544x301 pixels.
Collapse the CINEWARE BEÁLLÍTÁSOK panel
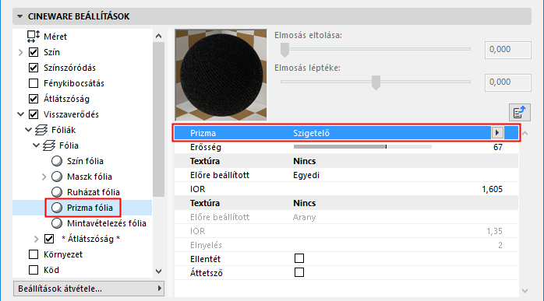pos(19,16)
